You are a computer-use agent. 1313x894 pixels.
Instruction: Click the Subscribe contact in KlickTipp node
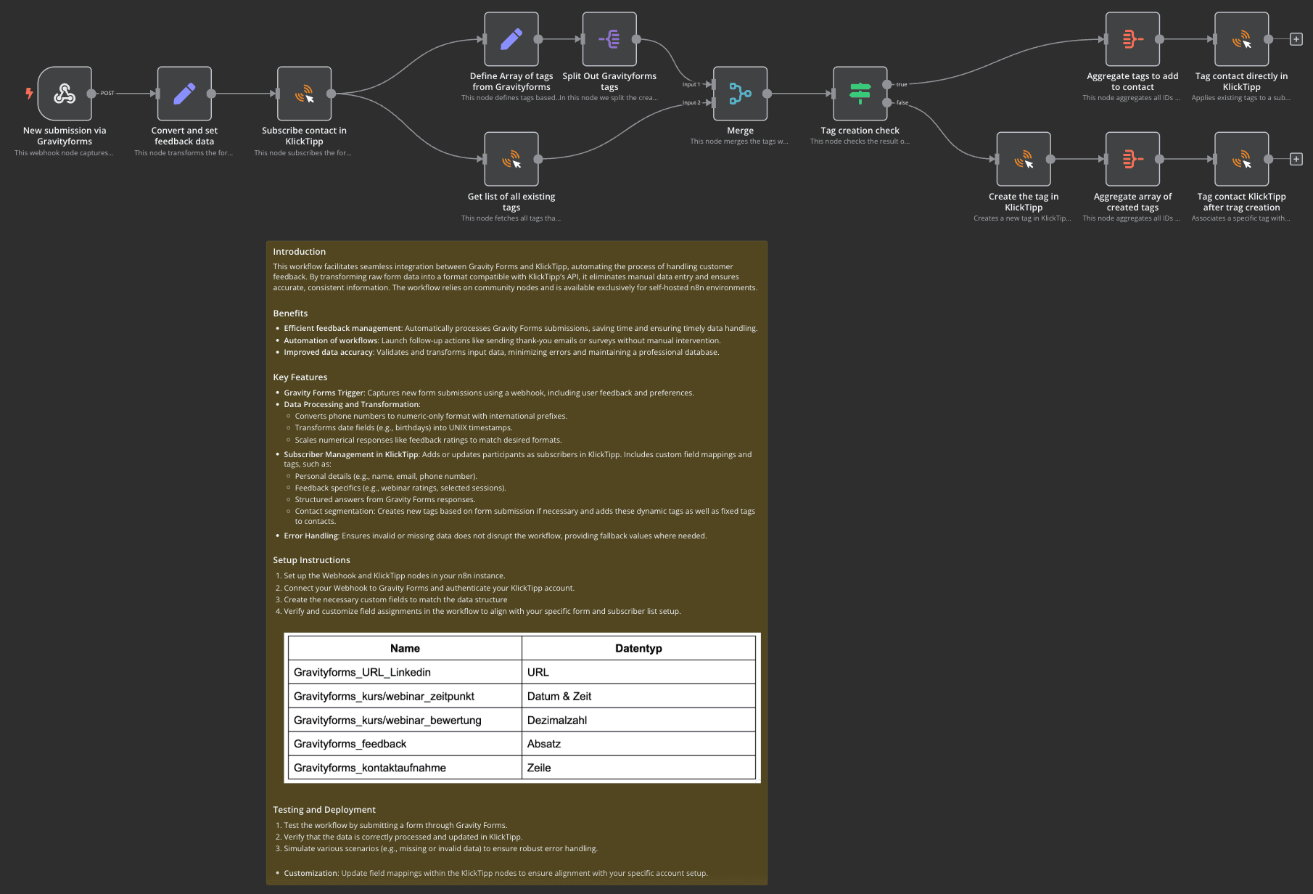point(304,94)
